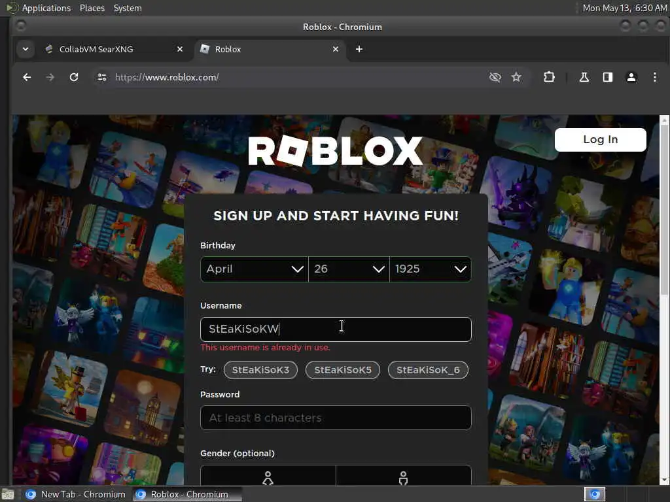
Task: Choose suggested username StEaKiSoK5
Action: pyautogui.click(x=343, y=370)
